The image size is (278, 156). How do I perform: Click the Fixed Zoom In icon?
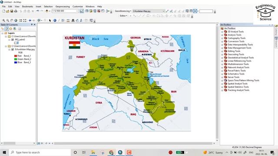[x=21, y=20]
